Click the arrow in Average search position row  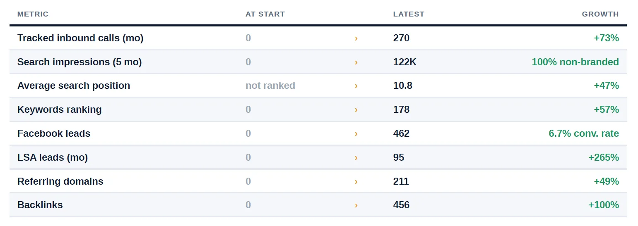pos(356,86)
